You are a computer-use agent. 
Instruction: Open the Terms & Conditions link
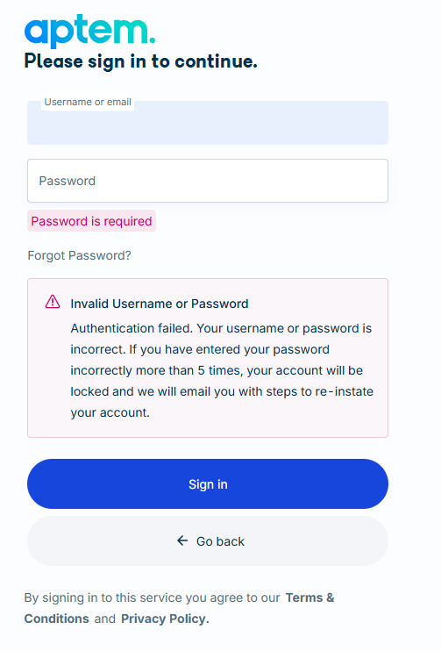179,608
